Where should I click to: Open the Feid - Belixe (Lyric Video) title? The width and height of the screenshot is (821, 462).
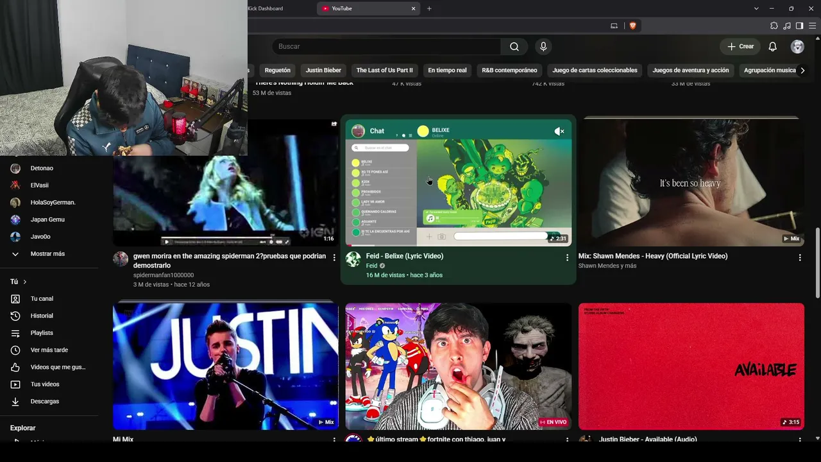(x=405, y=256)
